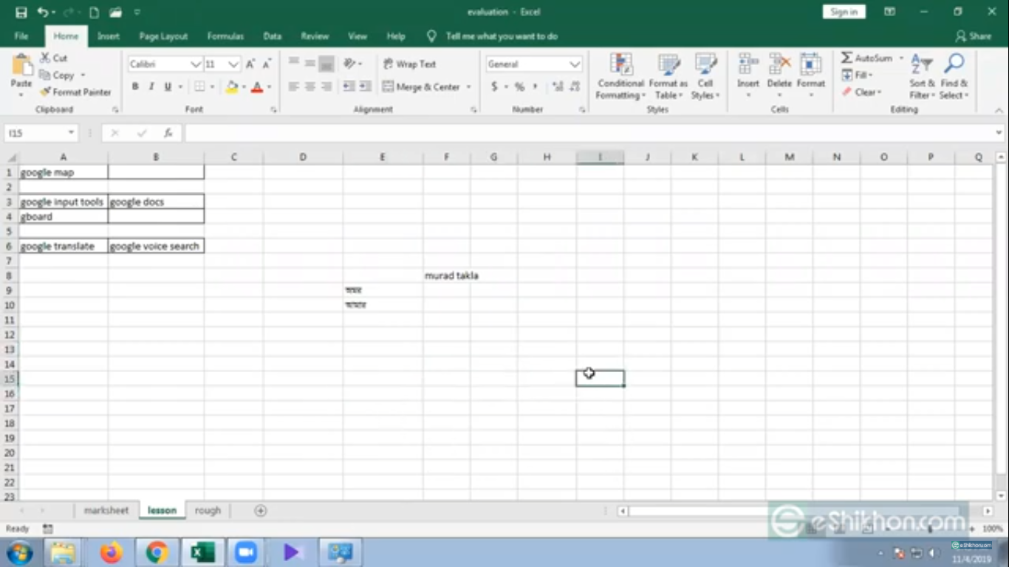Click the Conditional Formatting icon
Image resolution: width=1009 pixels, height=567 pixels.
pyautogui.click(x=620, y=66)
